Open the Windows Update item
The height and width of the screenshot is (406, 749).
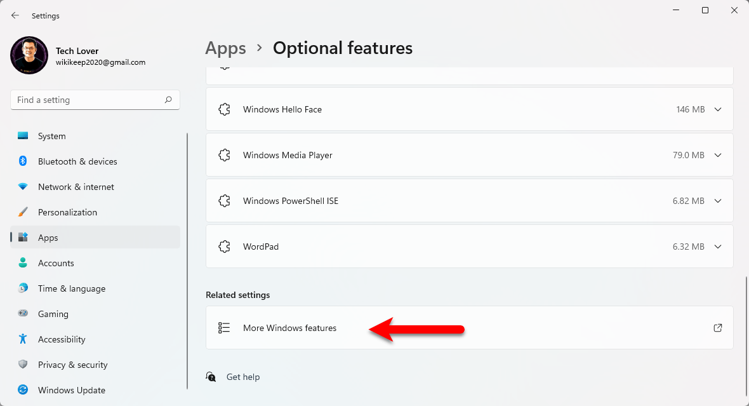click(x=95, y=389)
